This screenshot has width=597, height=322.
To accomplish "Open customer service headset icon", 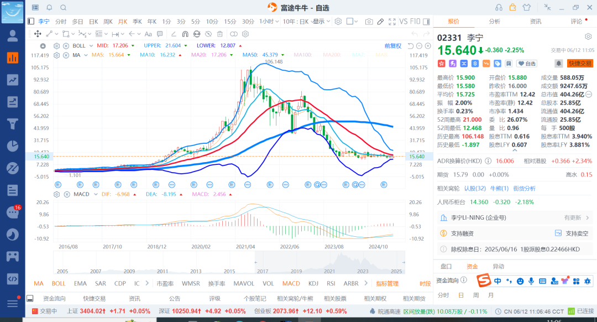I will (499, 7).
